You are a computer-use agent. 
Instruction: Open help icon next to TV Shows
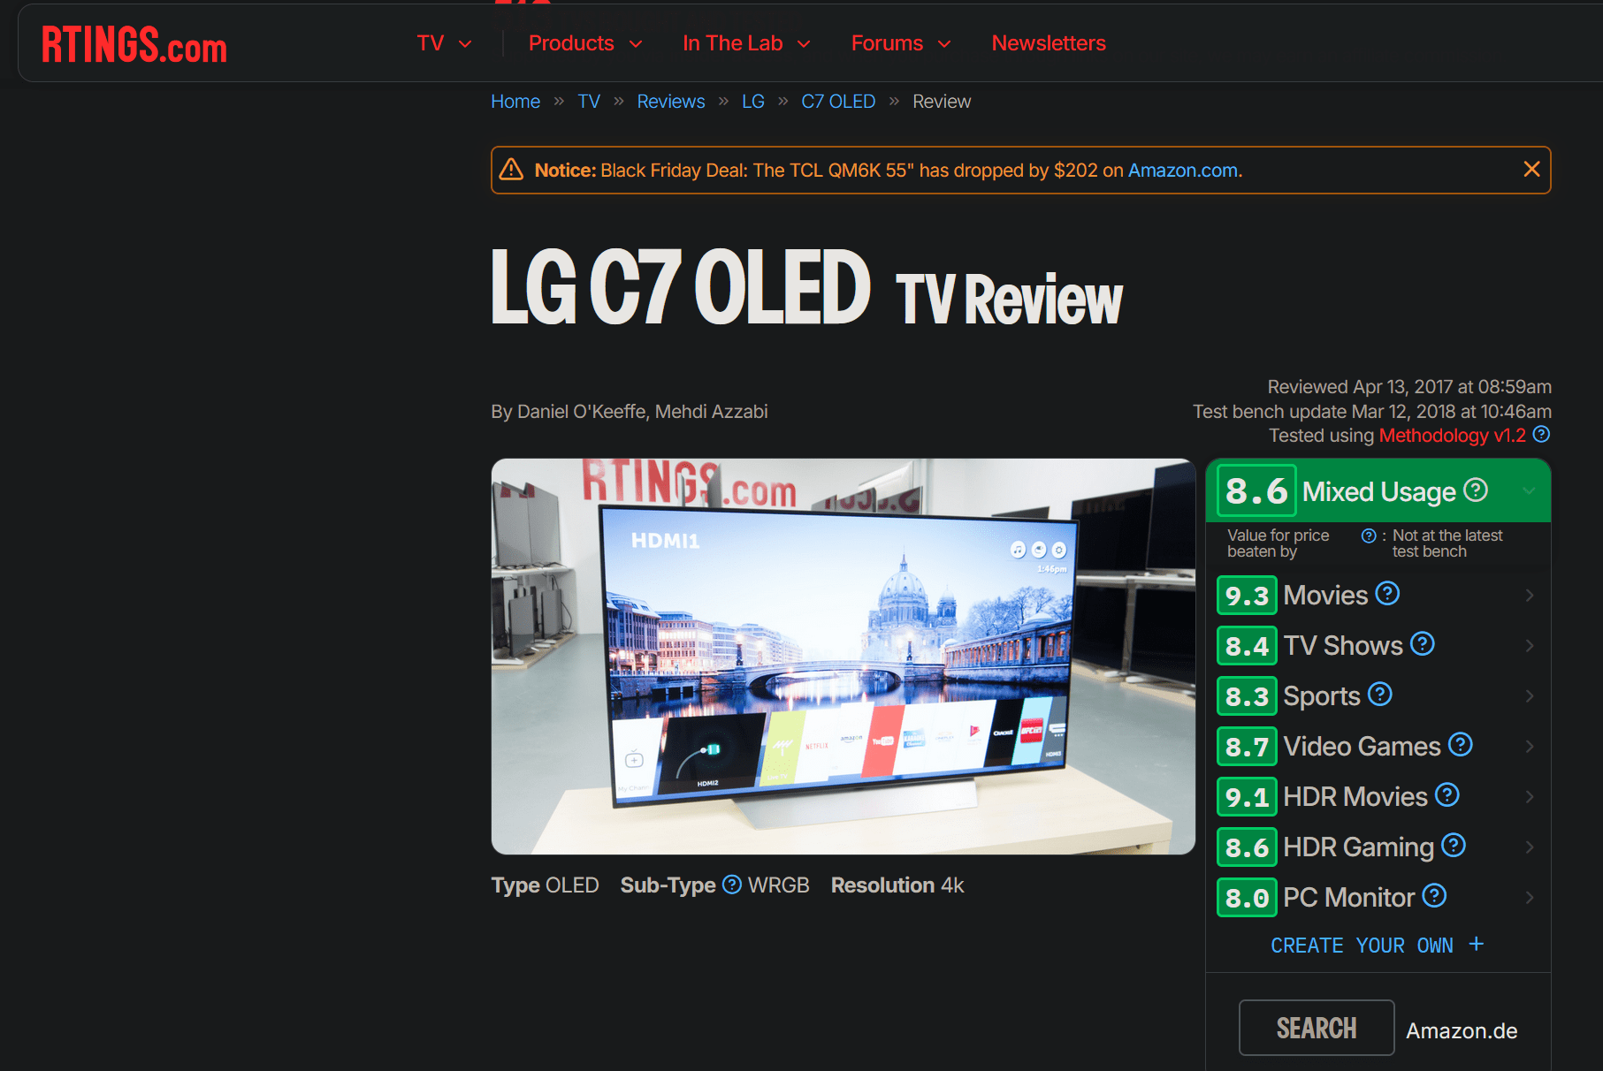click(1422, 644)
